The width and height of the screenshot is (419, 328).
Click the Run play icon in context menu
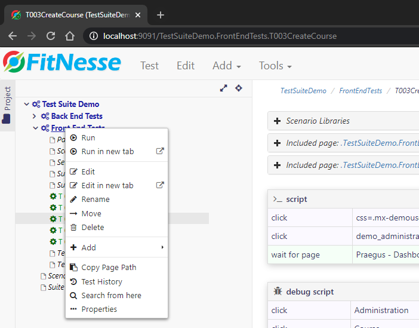tap(73, 138)
